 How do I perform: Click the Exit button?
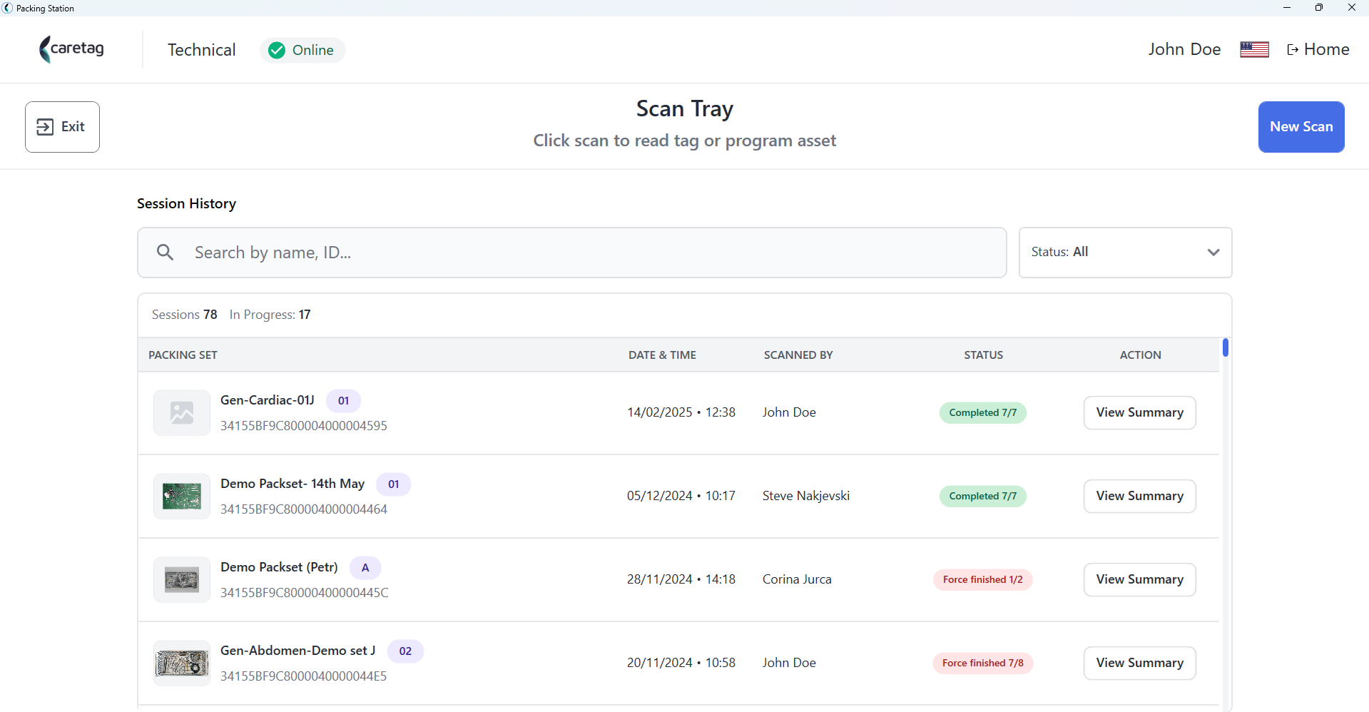point(62,127)
